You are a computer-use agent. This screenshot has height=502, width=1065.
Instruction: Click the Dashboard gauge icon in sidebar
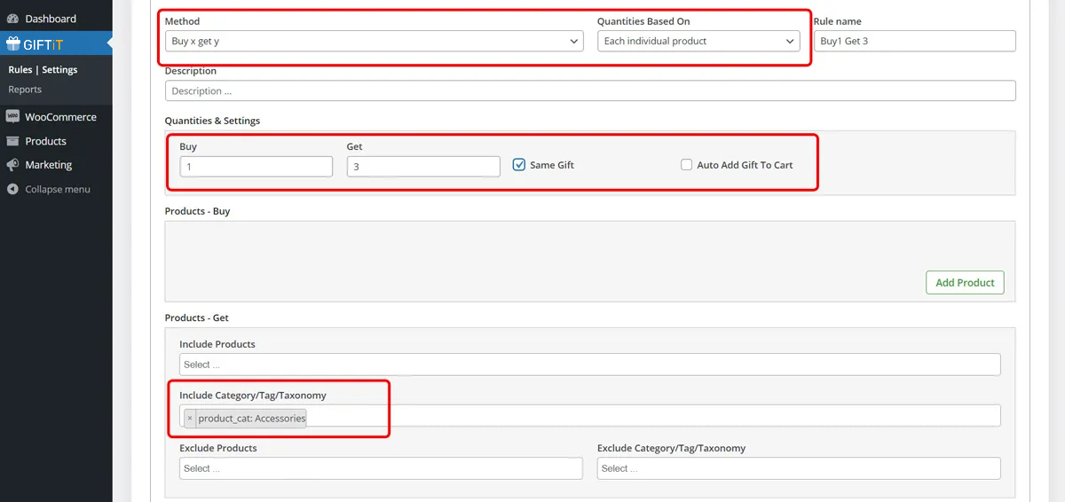[12, 19]
